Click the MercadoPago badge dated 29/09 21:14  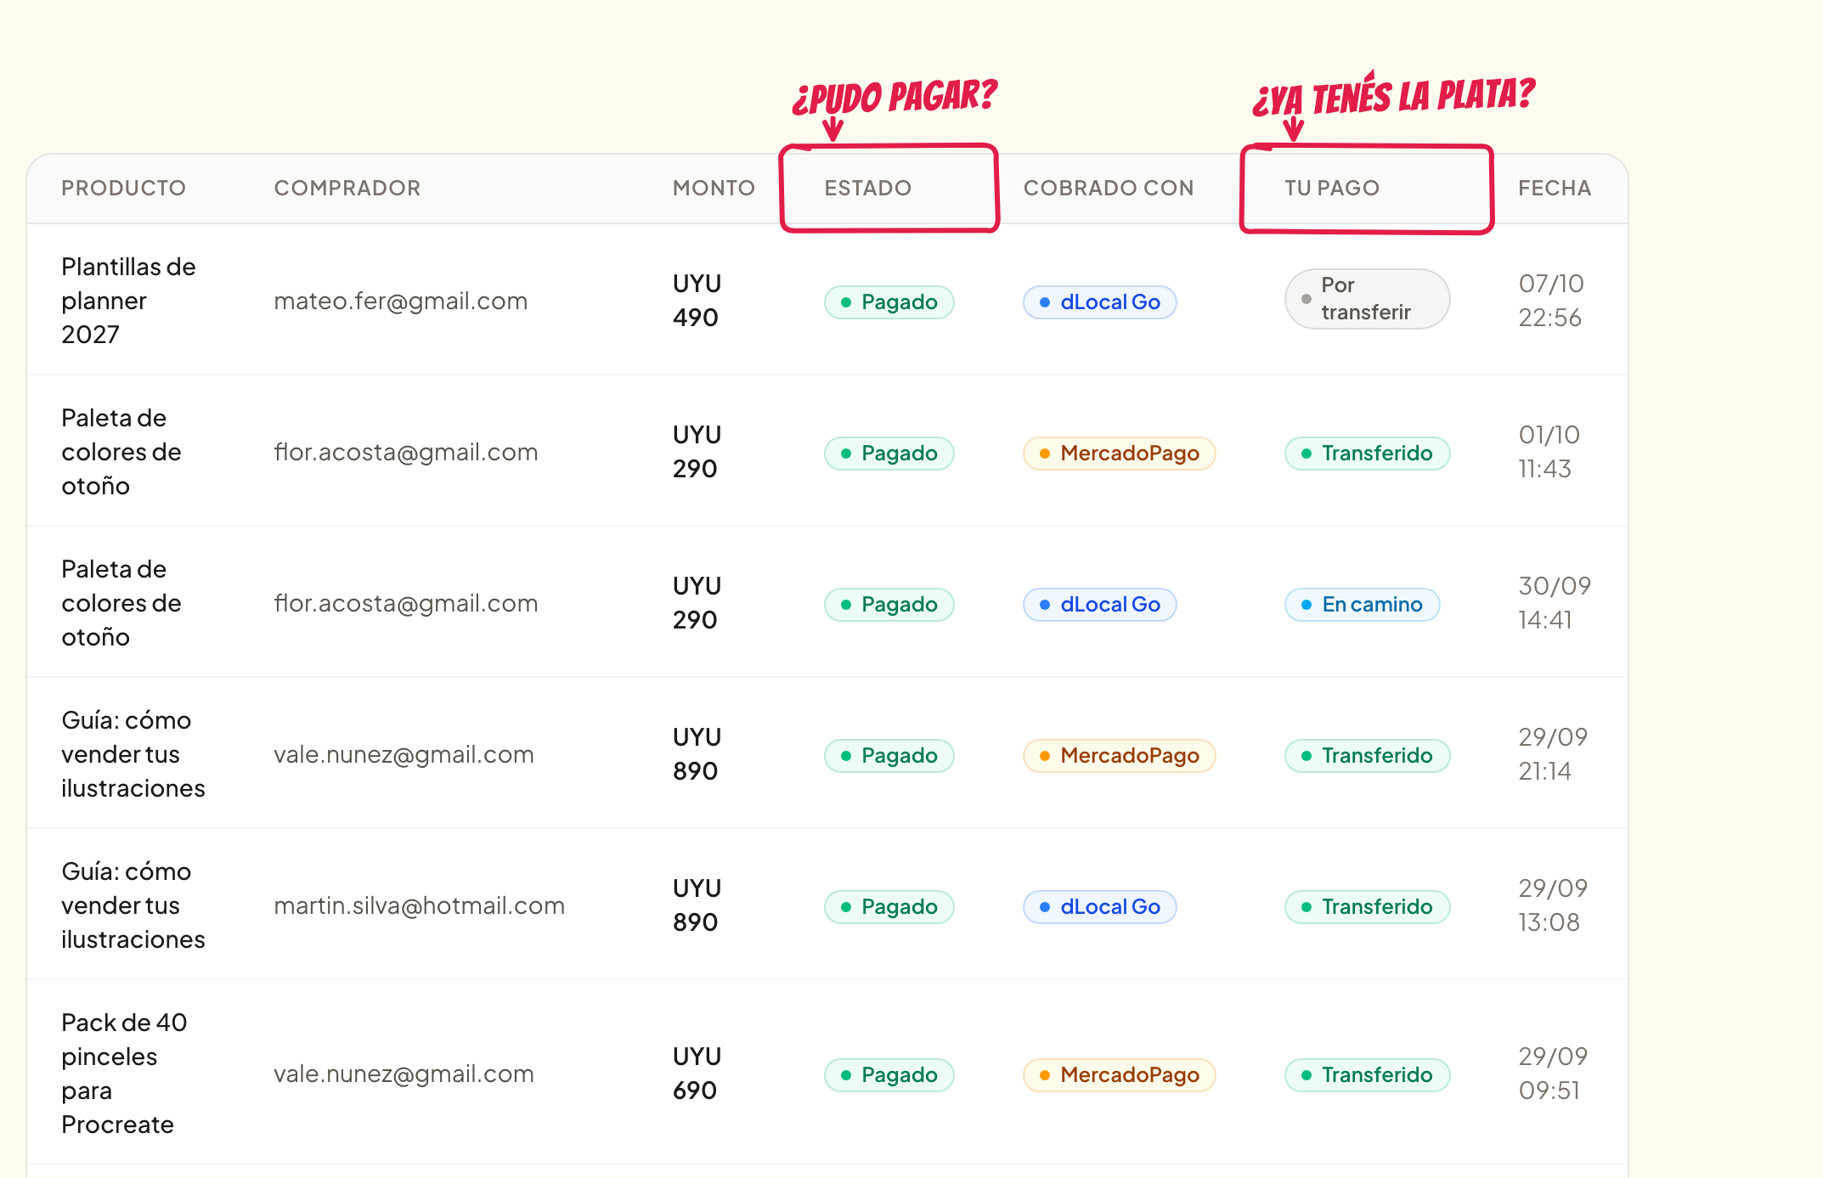point(1119,756)
